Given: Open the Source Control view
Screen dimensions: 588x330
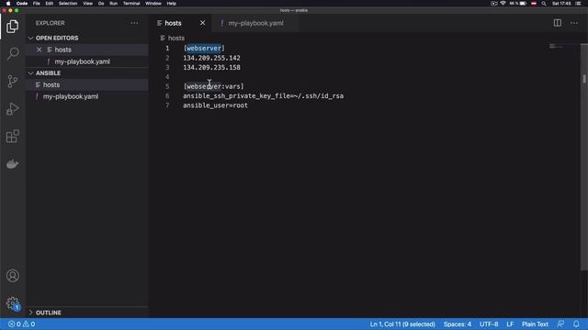Looking at the screenshot, I should pos(12,82).
